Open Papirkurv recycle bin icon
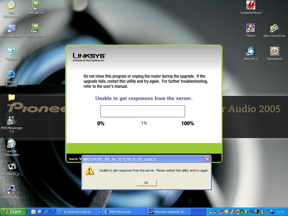Viewport: 288px width, 216px height. coord(12,54)
